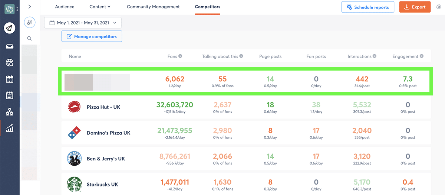
Task: Expand the collapsed profiles panel arrow
Action: 30,7
